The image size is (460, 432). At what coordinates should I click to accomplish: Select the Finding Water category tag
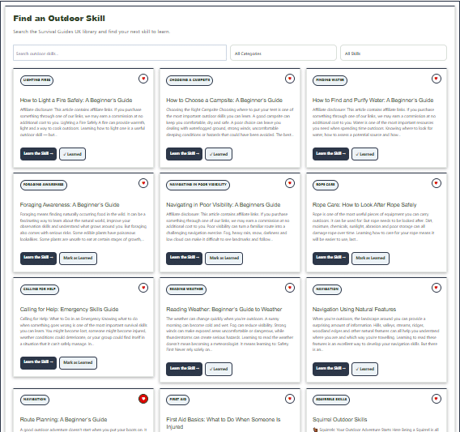[330, 80]
